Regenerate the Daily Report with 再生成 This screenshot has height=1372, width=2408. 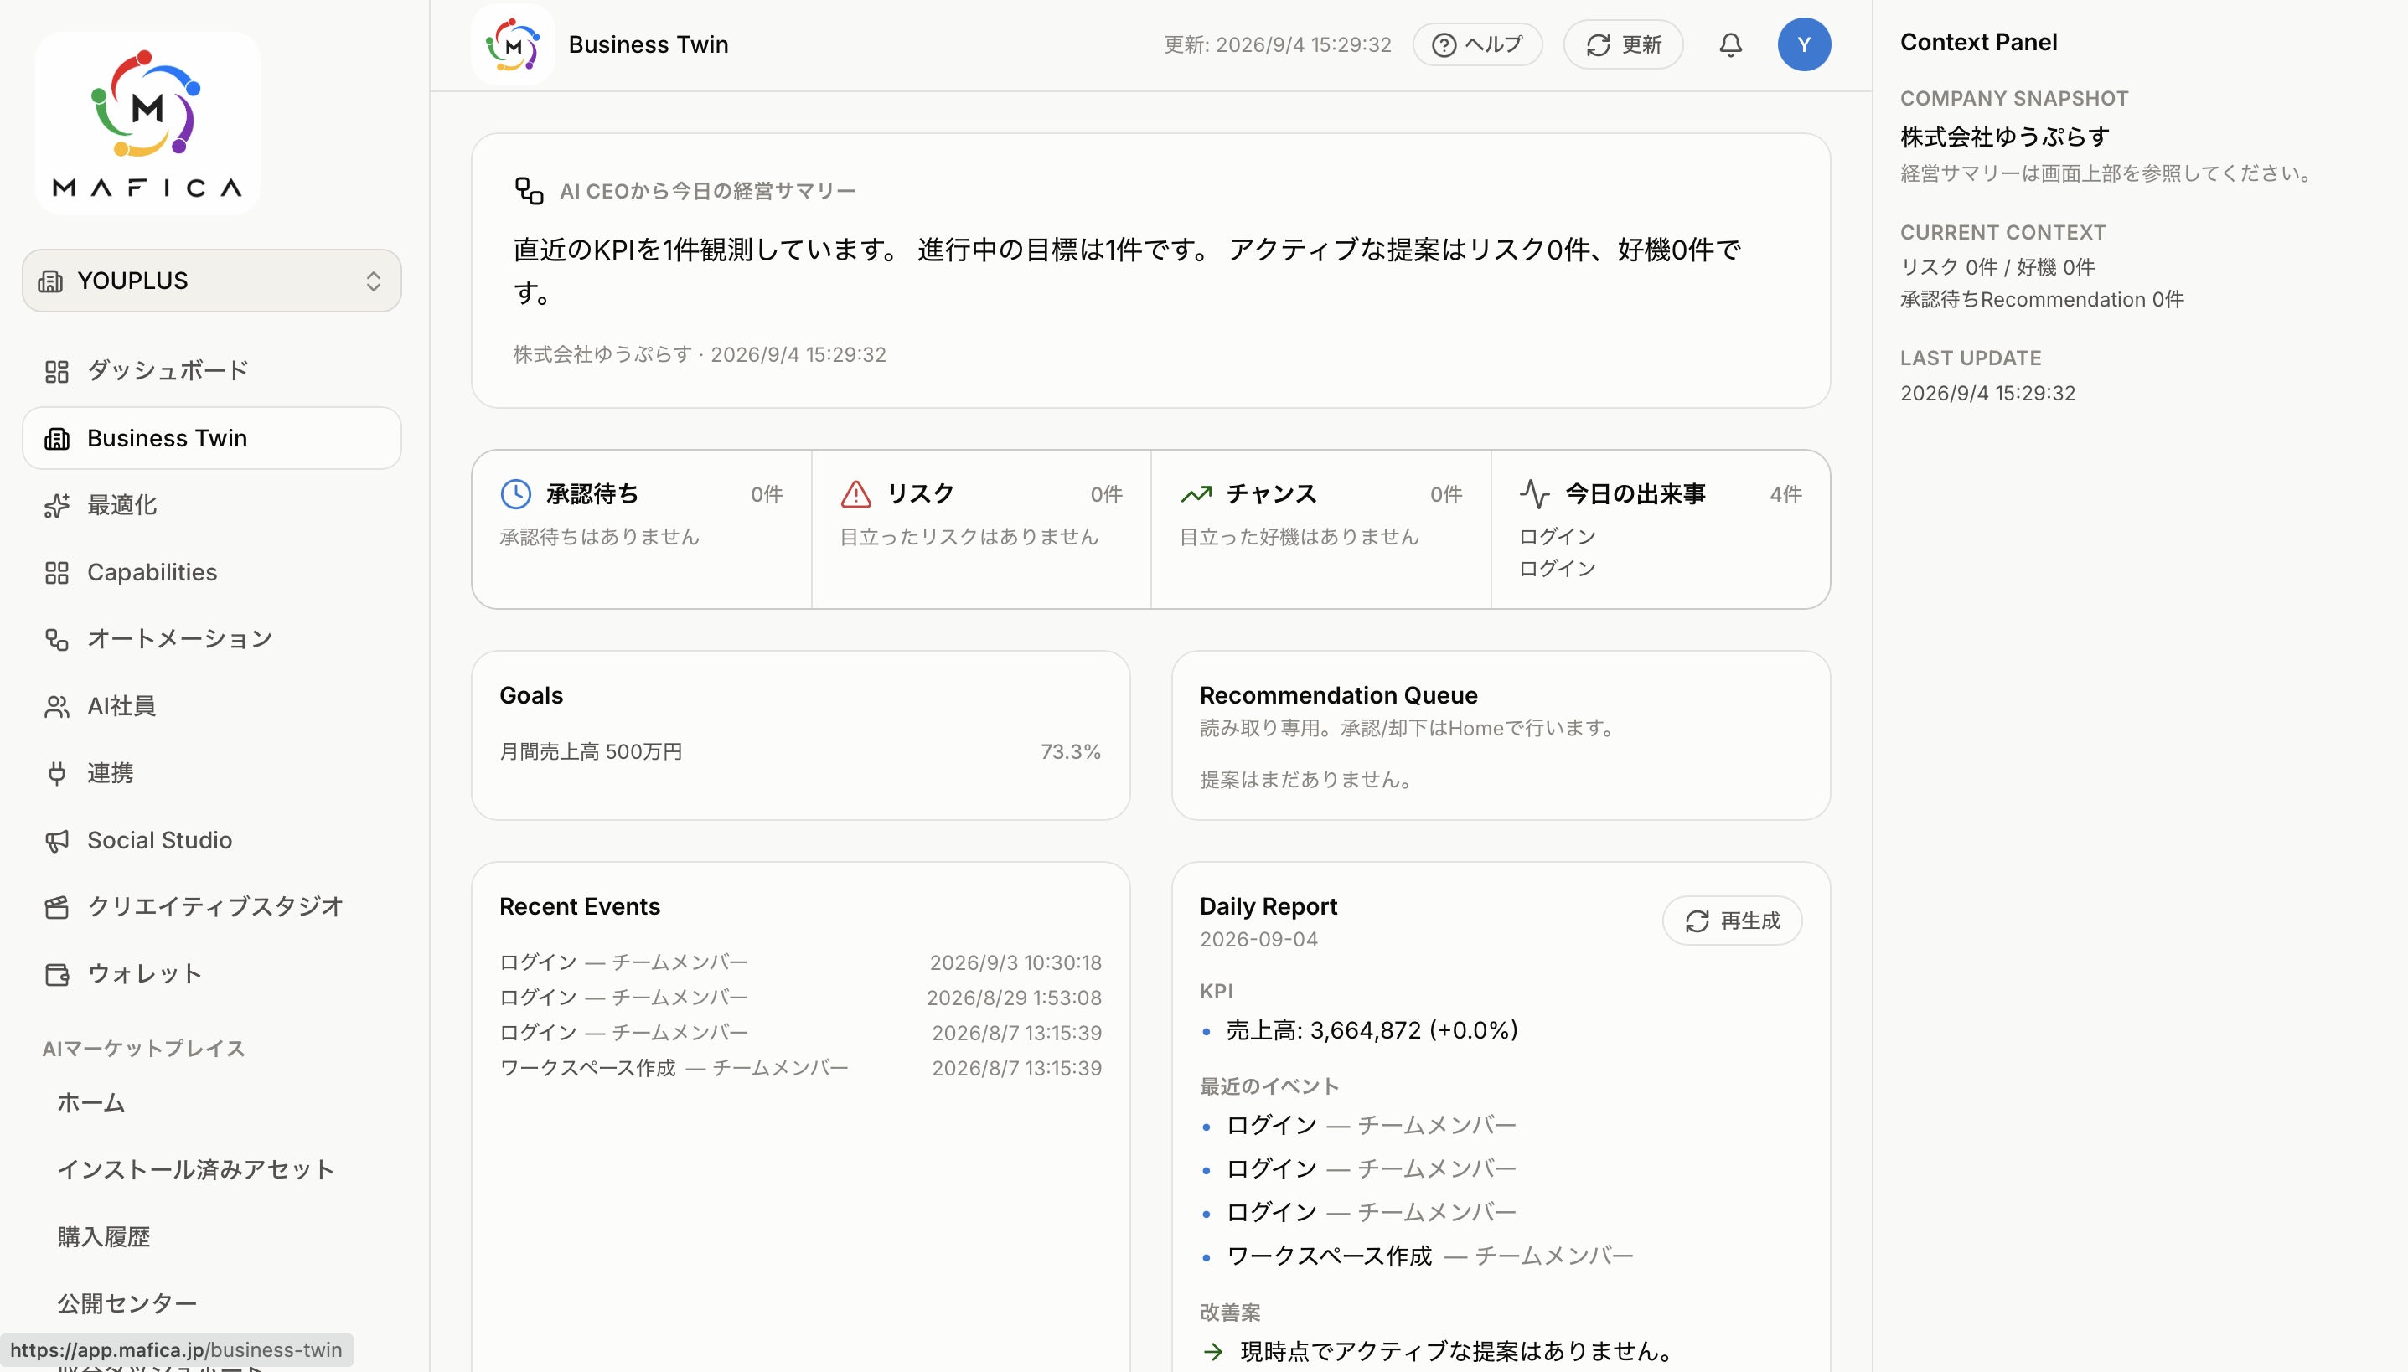[1732, 921]
